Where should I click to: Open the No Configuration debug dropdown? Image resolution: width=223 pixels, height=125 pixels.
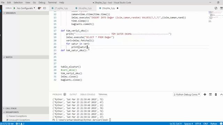coord(26,8)
